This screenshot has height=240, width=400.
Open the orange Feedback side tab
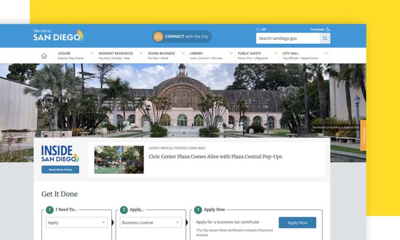(x=364, y=135)
